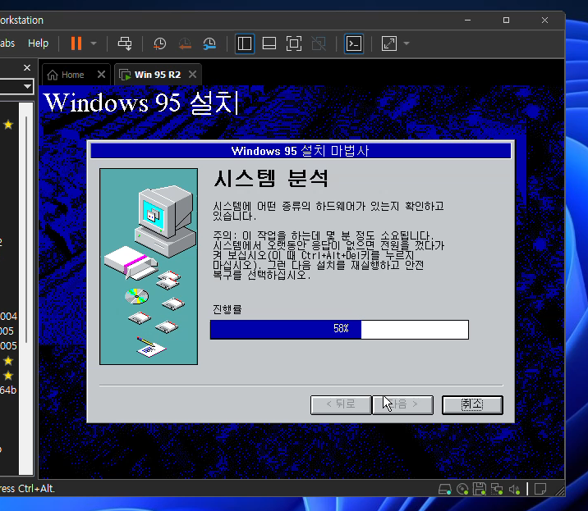This screenshot has height=511, width=588.
Task: Close the Win 95 R2 tab
Action: pos(192,74)
